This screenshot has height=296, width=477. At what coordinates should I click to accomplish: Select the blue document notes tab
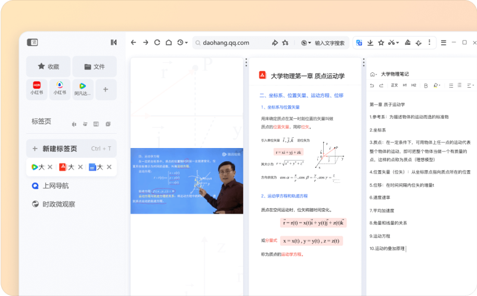(95, 167)
